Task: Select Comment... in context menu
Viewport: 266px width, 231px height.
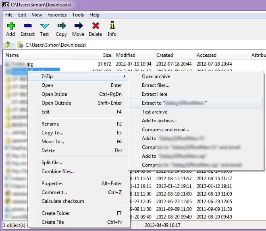Action: [78, 192]
